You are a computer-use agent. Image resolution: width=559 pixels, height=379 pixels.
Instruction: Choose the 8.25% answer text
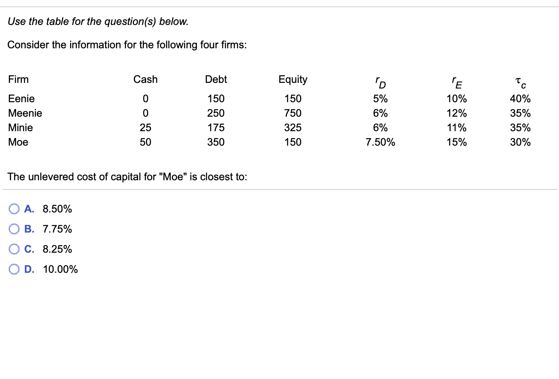57,249
